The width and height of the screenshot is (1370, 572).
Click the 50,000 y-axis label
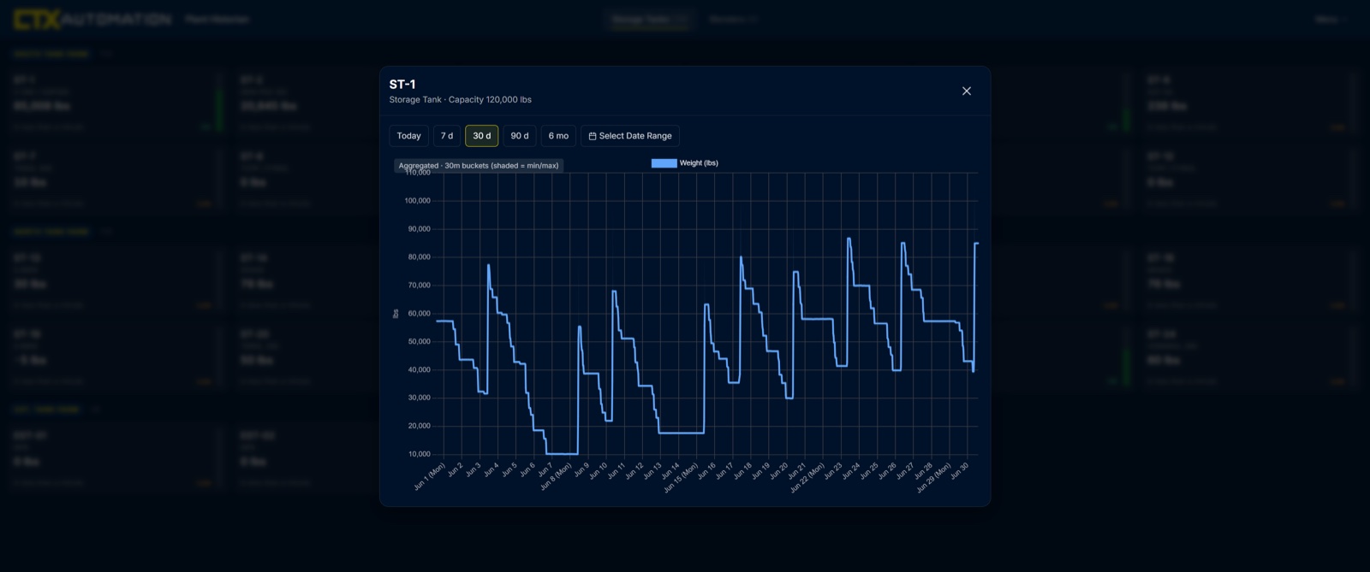point(420,342)
